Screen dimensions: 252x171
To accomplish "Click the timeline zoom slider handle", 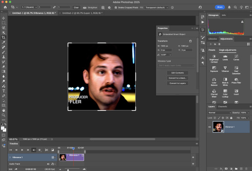I will [x=68, y=170].
